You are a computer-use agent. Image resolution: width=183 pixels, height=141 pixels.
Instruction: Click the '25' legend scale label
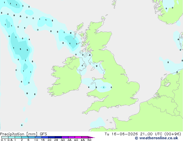pyautogui.click(x=56, y=140)
